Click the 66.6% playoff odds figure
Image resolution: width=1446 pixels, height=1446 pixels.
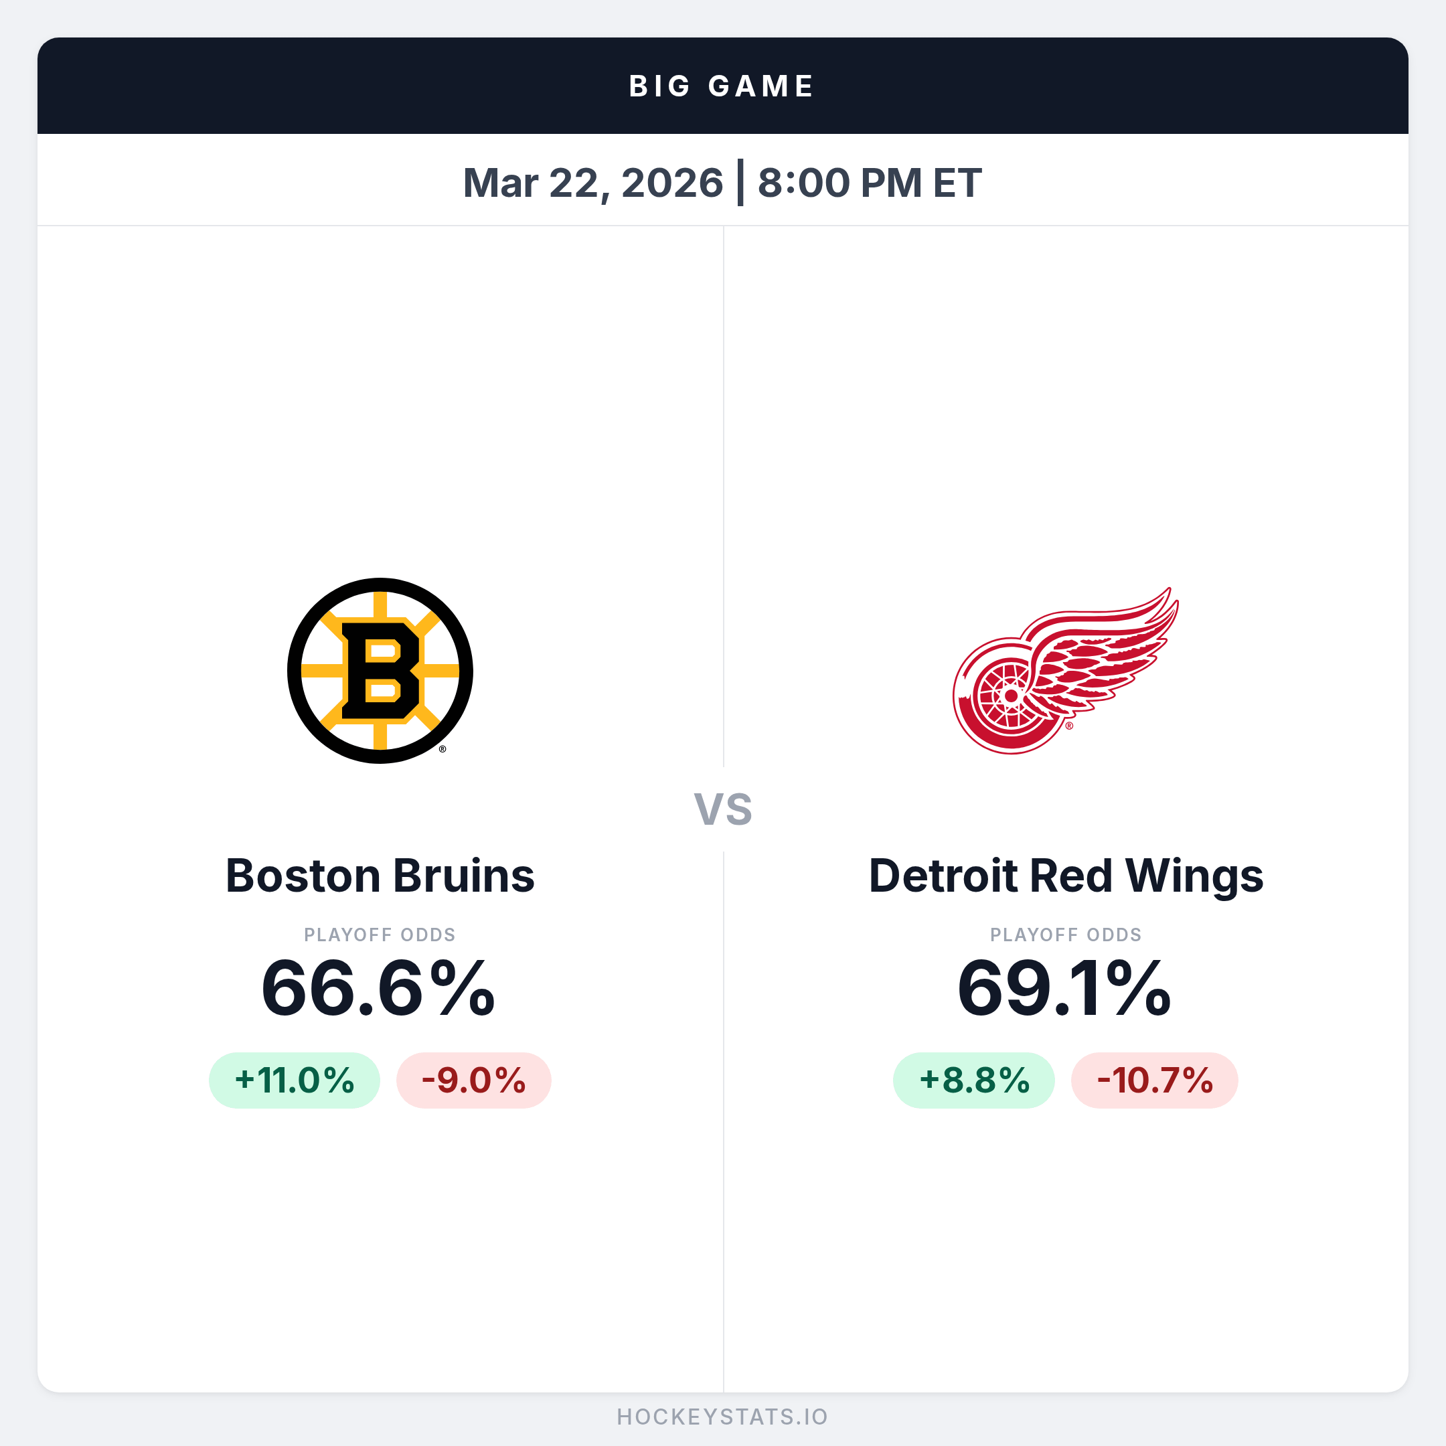[x=378, y=989]
